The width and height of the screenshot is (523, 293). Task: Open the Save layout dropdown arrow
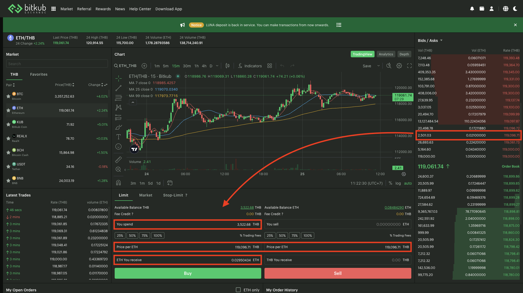(x=378, y=66)
